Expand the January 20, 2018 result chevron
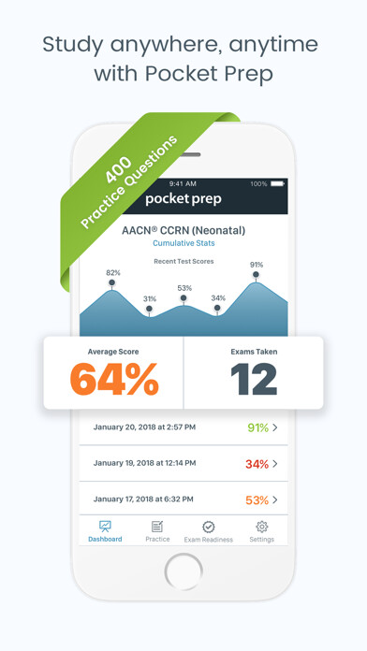 tap(274, 427)
